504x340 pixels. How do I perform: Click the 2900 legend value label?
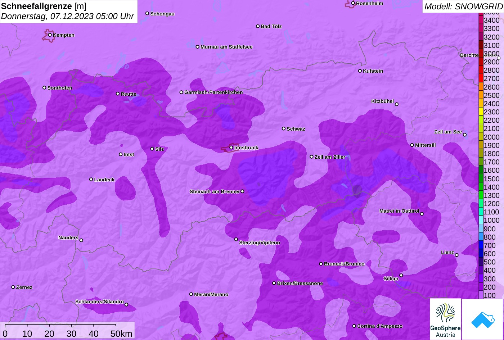(492, 62)
